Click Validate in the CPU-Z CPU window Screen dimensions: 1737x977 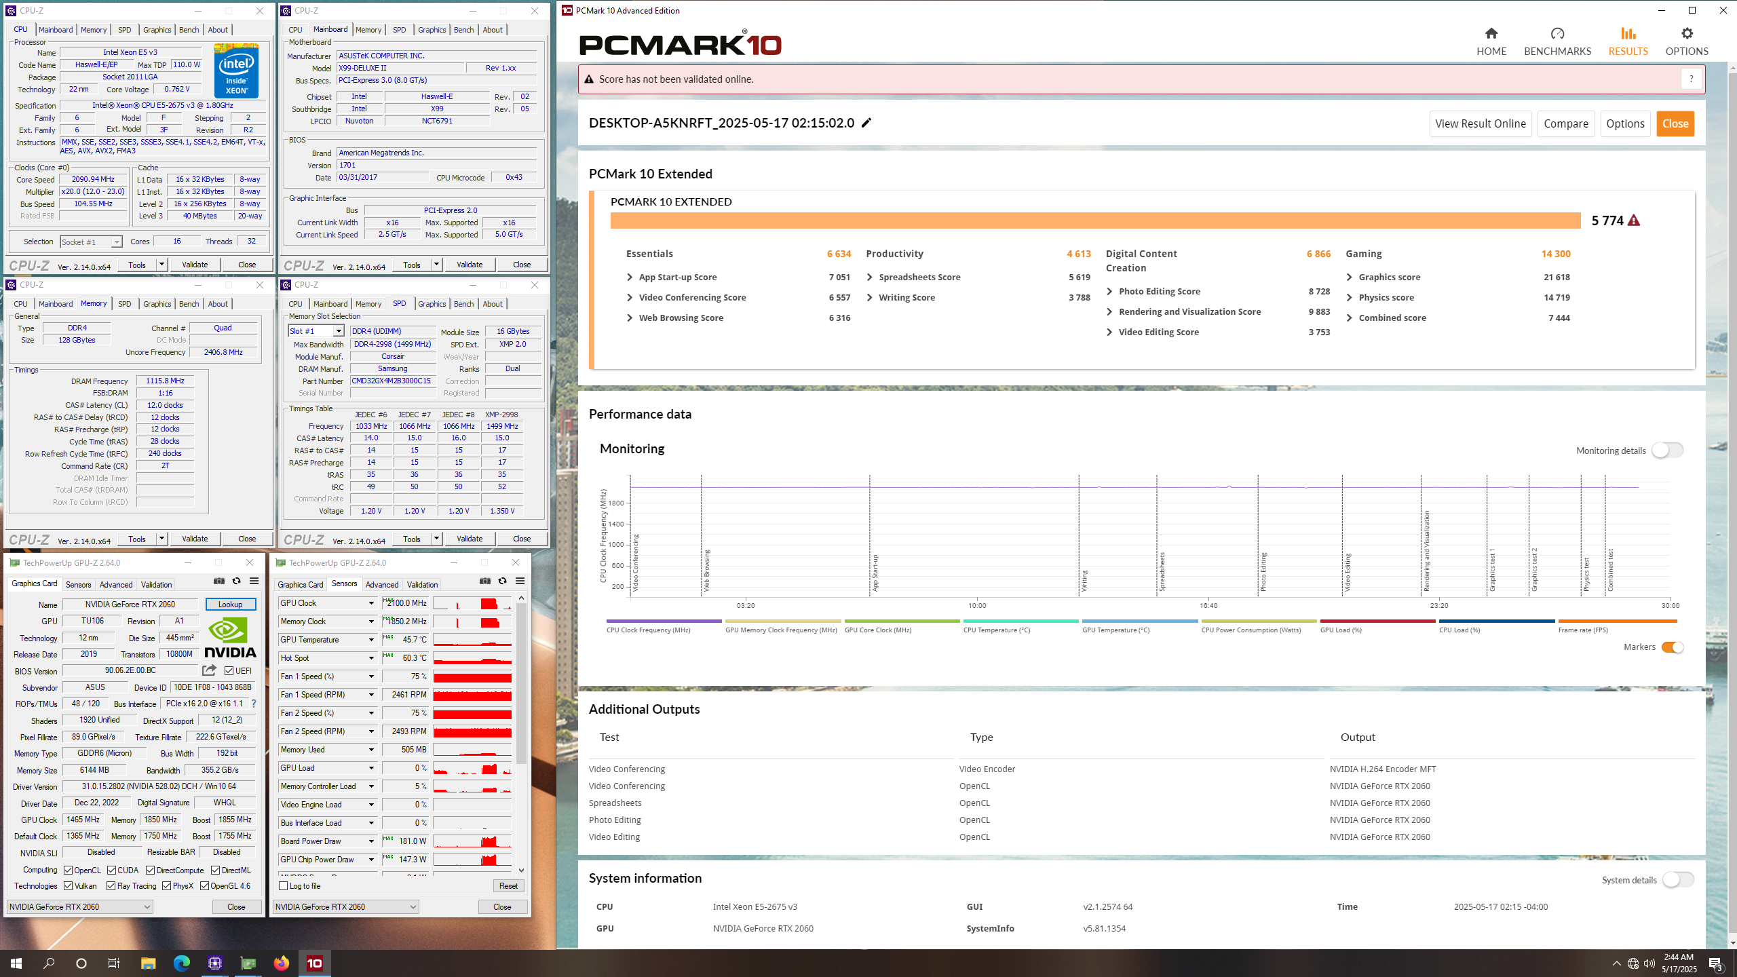coord(195,265)
